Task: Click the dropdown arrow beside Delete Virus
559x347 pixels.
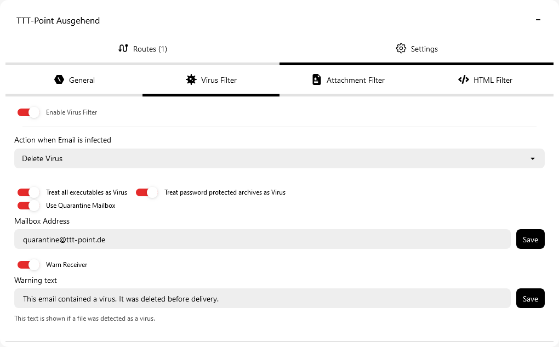Action: (533, 159)
